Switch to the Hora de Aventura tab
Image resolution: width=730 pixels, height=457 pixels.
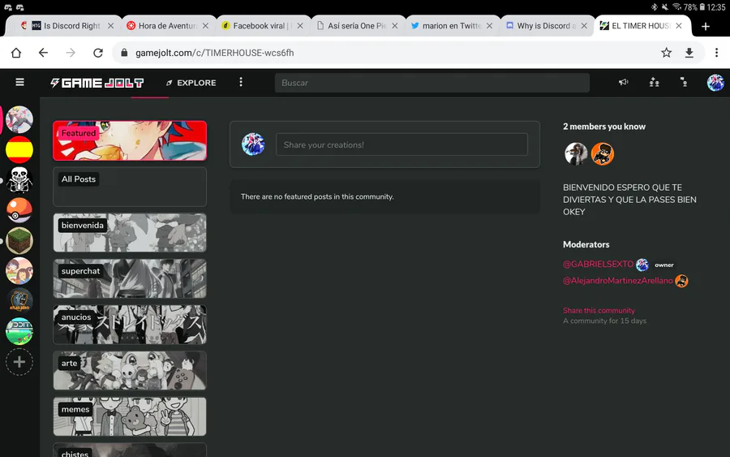click(x=166, y=26)
